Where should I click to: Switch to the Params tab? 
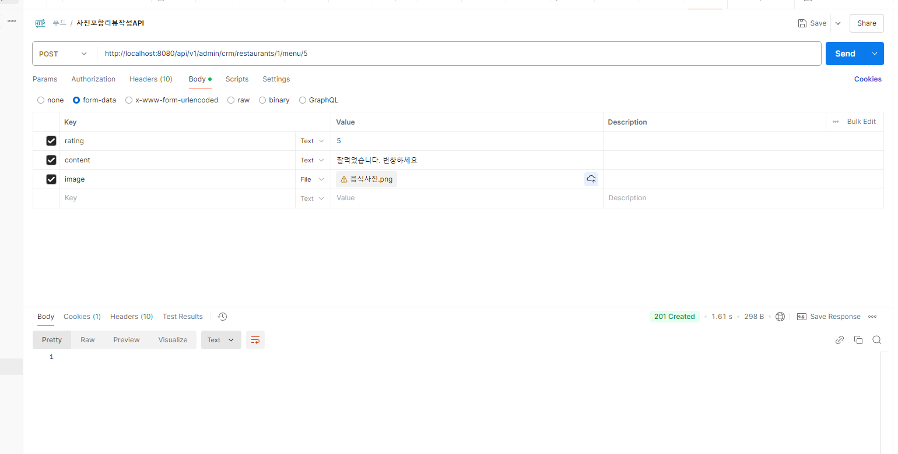[45, 79]
